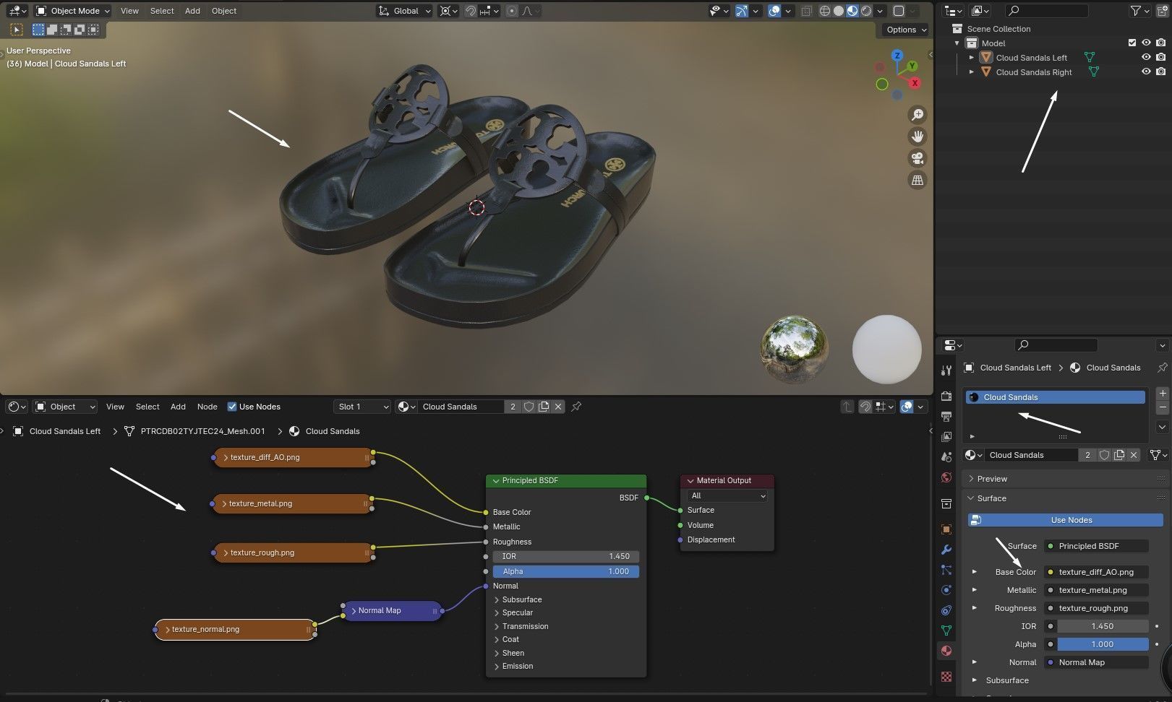
Task: Switch perspective/orthographic with the grid gizmo icon
Action: pyautogui.click(x=918, y=180)
